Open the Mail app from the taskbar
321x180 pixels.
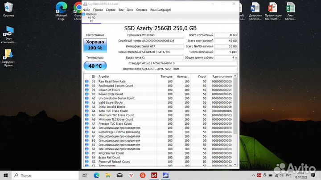(x=119, y=175)
